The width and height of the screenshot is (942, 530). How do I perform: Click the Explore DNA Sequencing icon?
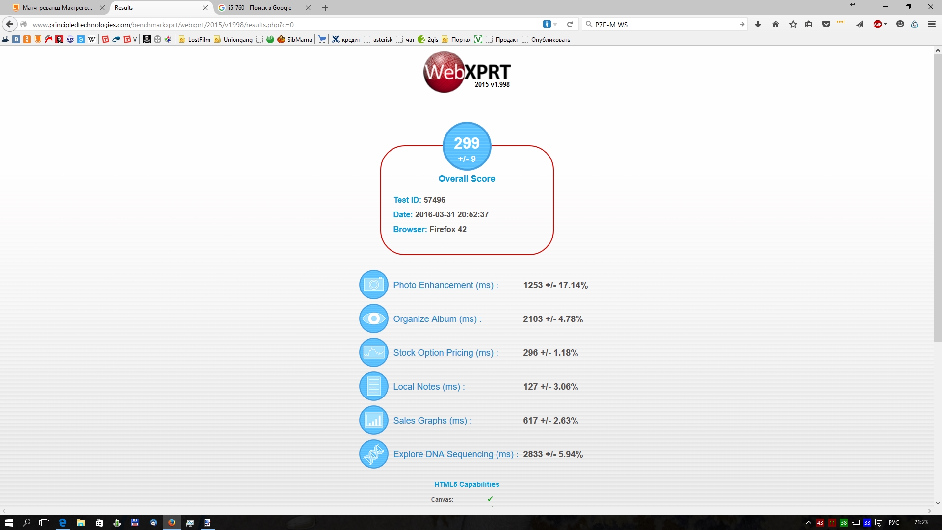[373, 454]
